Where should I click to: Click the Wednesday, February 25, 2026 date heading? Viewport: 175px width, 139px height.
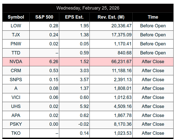coord(88,8)
